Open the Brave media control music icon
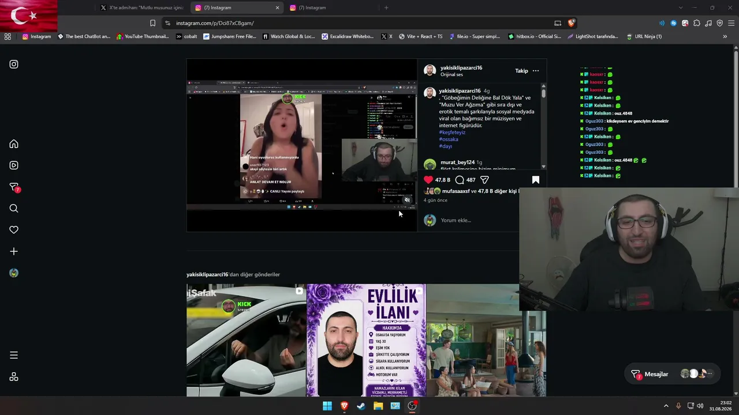Image resolution: width=739 pixels, height=415 pixels. click(x=708, y=23)
